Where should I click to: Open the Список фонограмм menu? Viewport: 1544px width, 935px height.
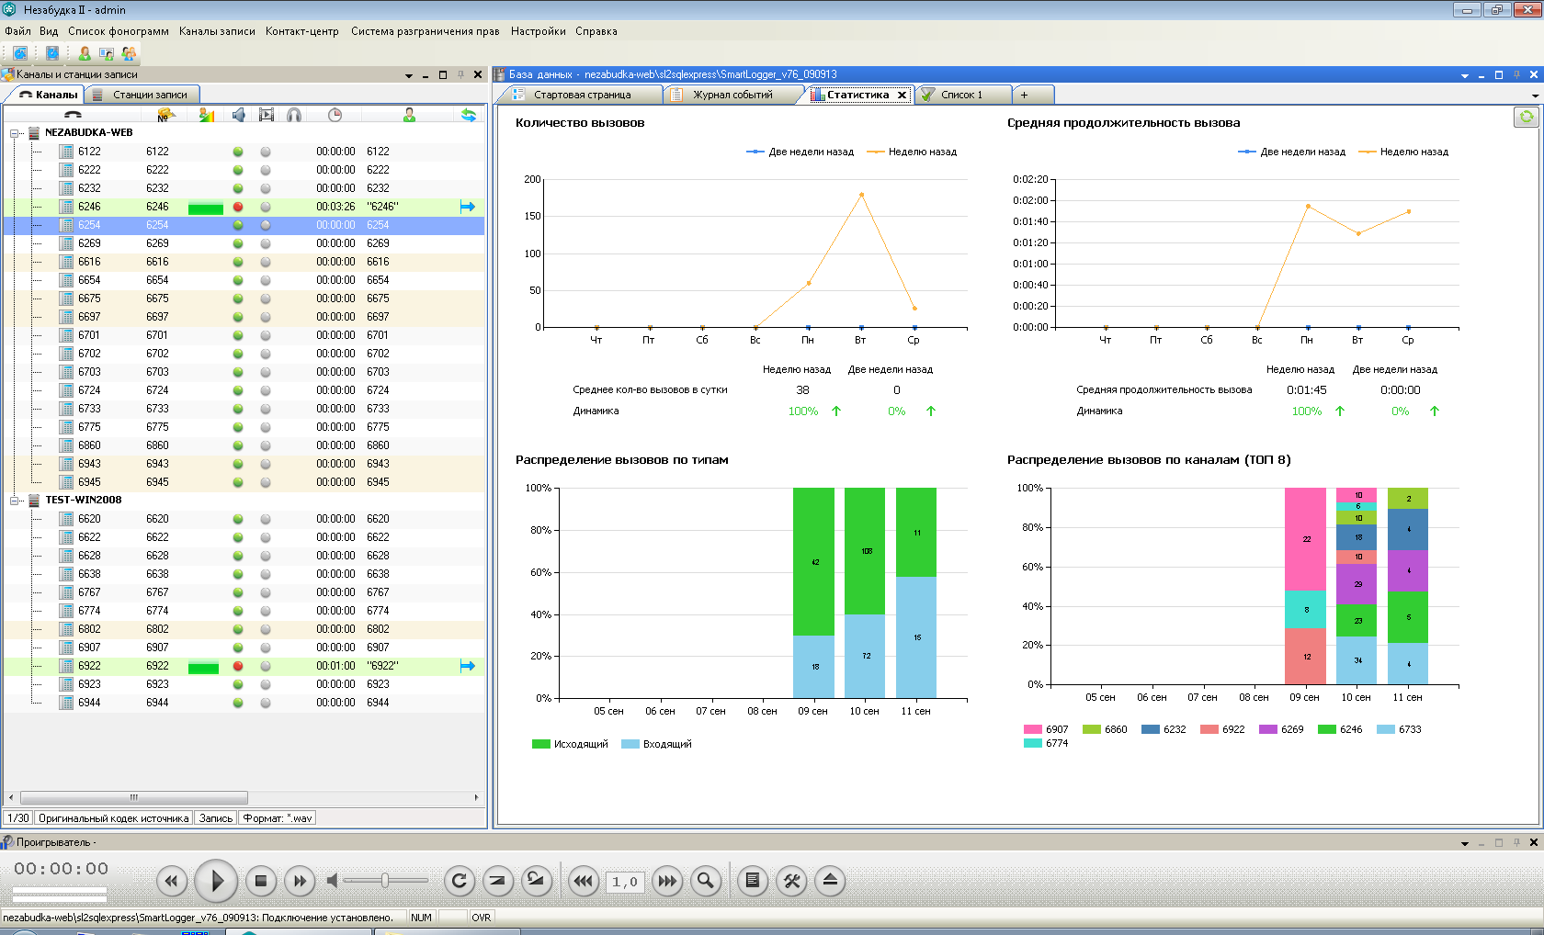click(x=119, y=31)
